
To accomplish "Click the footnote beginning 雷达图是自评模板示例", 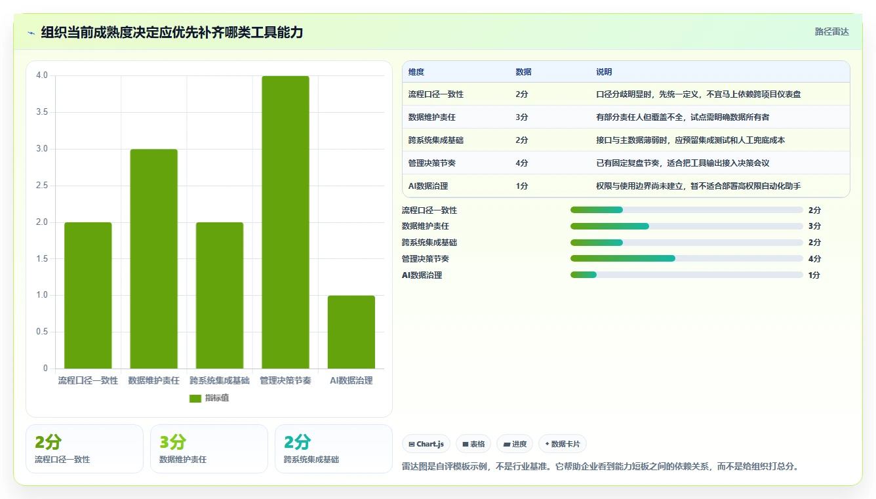I will click(x=601, y=467).
